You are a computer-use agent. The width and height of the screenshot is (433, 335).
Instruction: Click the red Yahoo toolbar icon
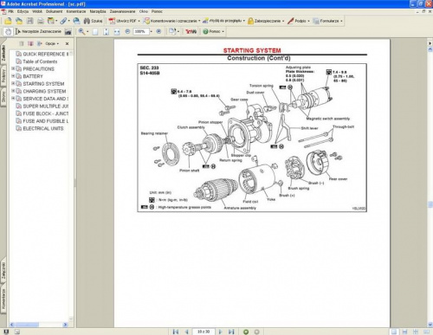pos(191,31)
